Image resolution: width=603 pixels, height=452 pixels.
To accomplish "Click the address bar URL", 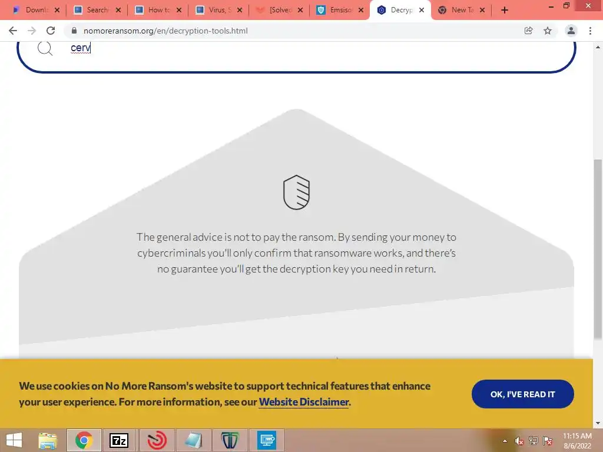I will (x=165, y=31).
